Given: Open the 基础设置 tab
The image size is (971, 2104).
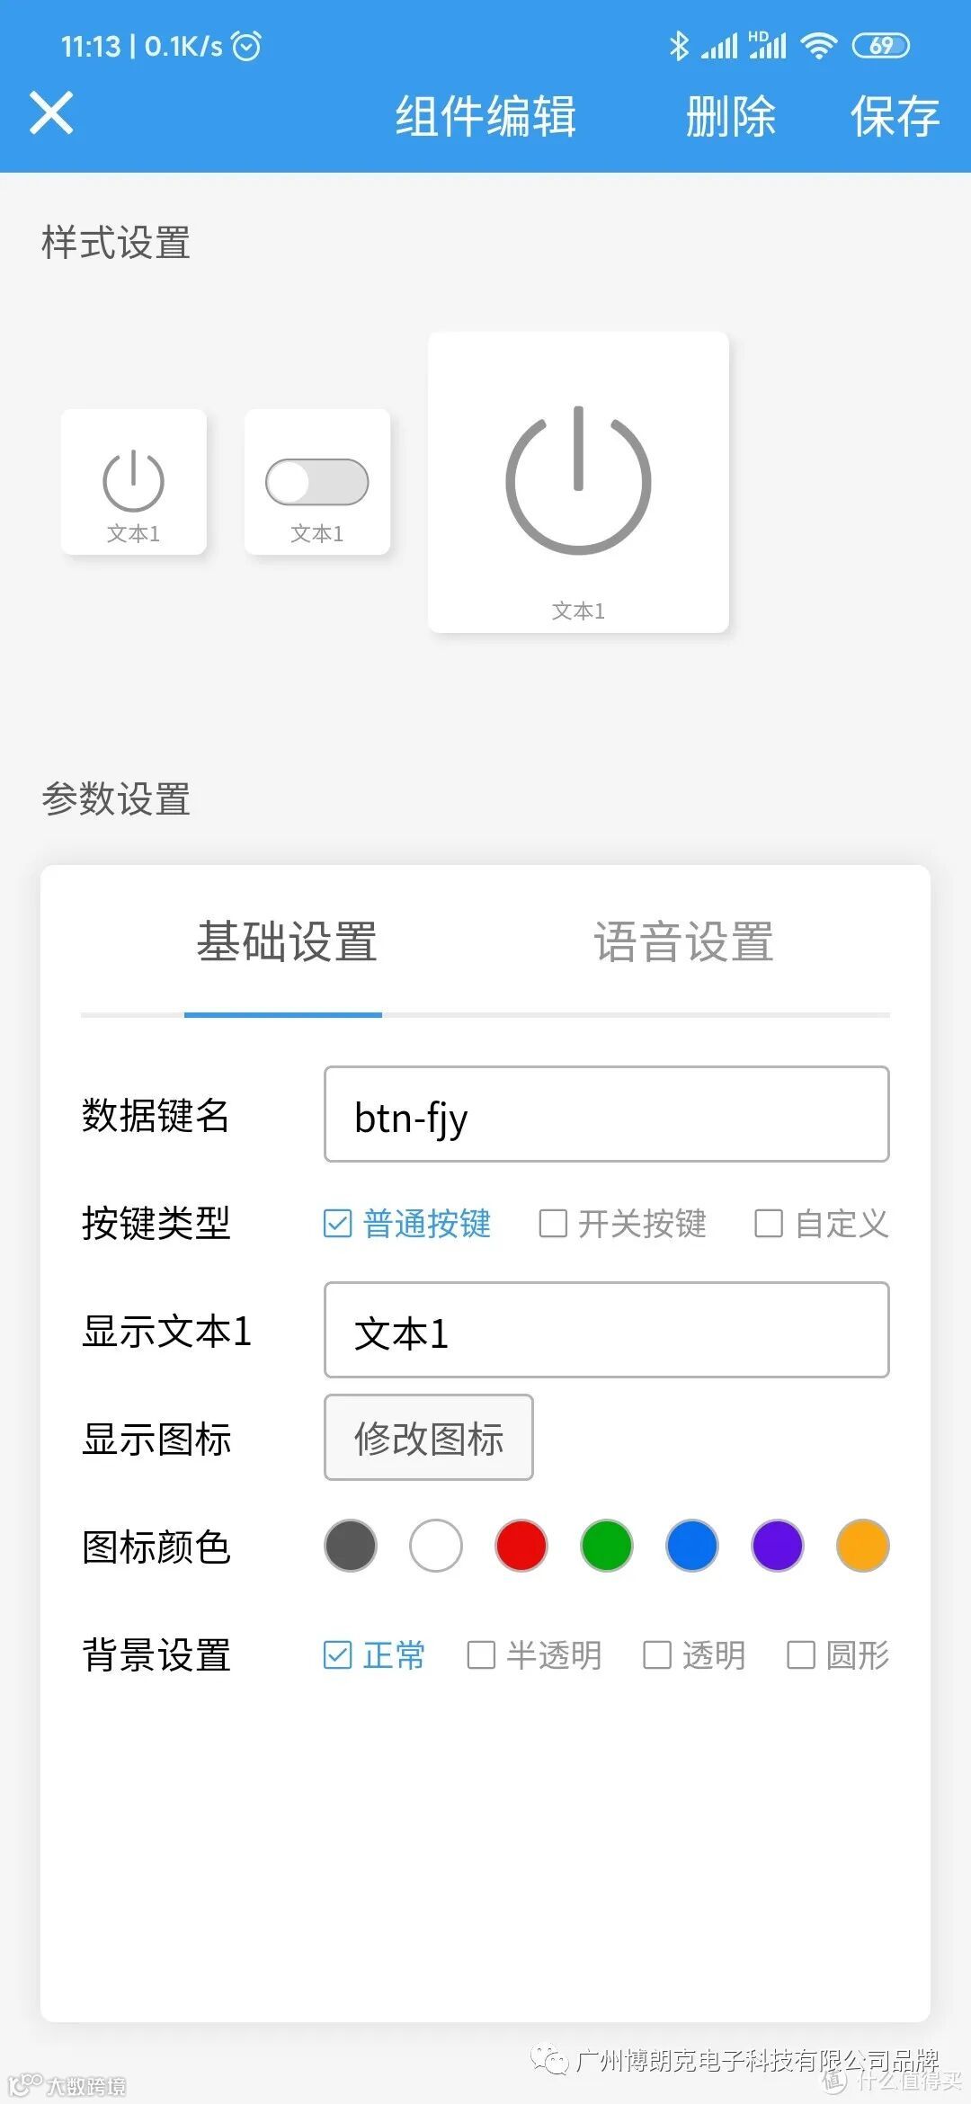Looking at the screenshot, I should point(287,942).
